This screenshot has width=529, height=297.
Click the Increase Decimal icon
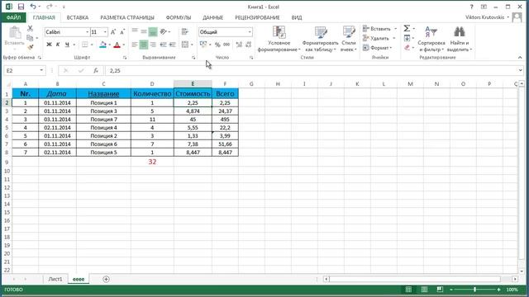(x=239, y=45)
